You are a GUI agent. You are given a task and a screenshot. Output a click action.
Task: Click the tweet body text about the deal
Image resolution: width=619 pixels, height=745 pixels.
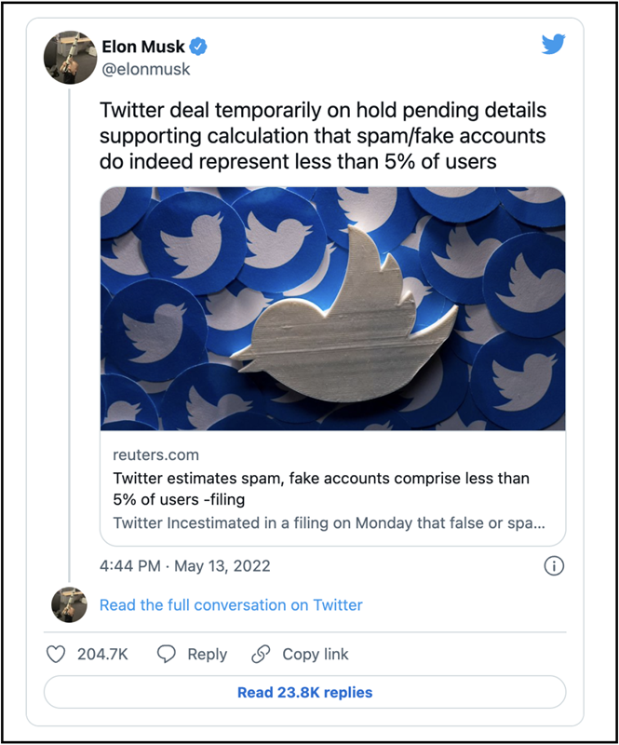pyautogui.click(x=321, y=138)
